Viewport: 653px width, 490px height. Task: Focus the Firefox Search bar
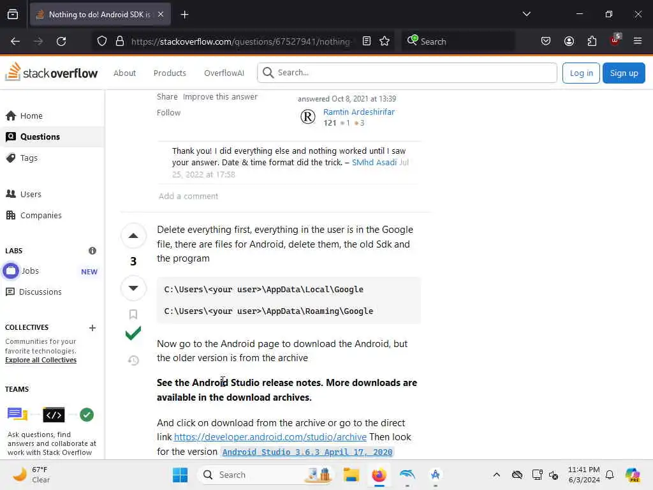coord(458,41)
